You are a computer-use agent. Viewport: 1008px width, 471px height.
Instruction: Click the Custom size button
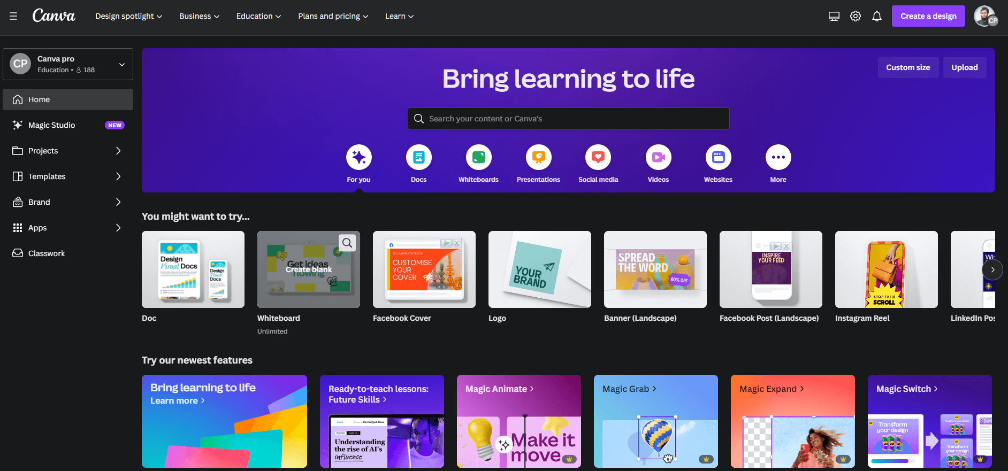(908, 67)
